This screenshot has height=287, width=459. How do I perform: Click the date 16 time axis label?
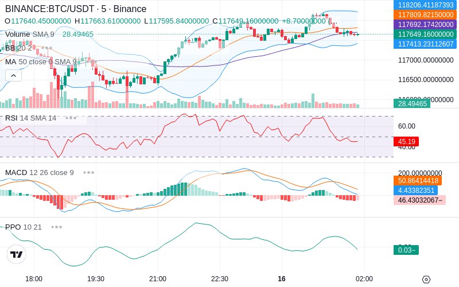tap(282, 278)
